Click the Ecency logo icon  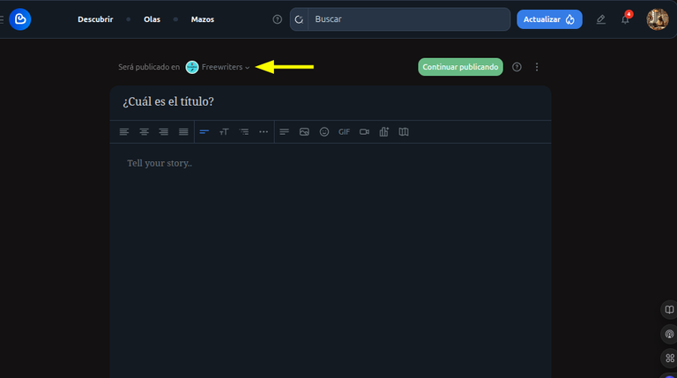20,19
